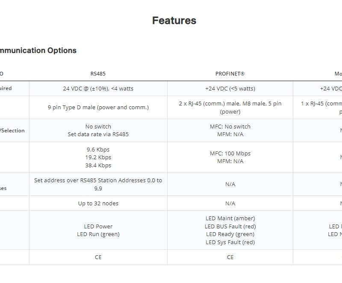Click the 9 pin Type D male cell

pos(98,107)
